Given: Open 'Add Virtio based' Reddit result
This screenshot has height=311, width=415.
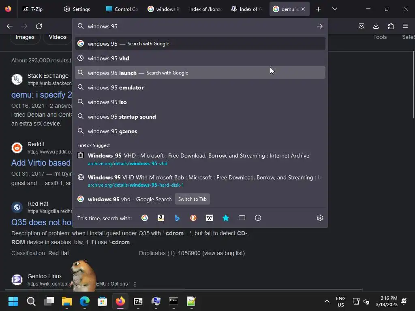Looking at the screenshot, I should coord(41,163).
